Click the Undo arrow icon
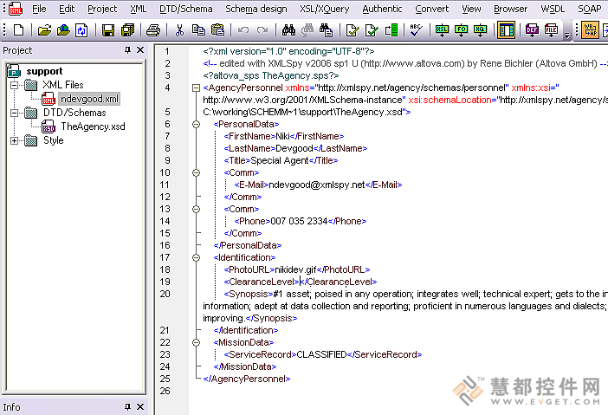Viewport: 608px width, 415px height. [243, 29]
